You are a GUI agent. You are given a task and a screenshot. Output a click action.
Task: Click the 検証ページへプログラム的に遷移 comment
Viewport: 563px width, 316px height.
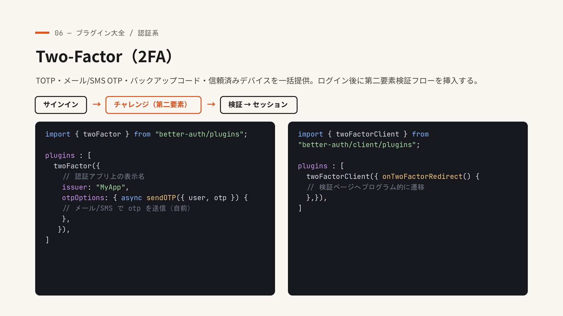pos(365,187)
